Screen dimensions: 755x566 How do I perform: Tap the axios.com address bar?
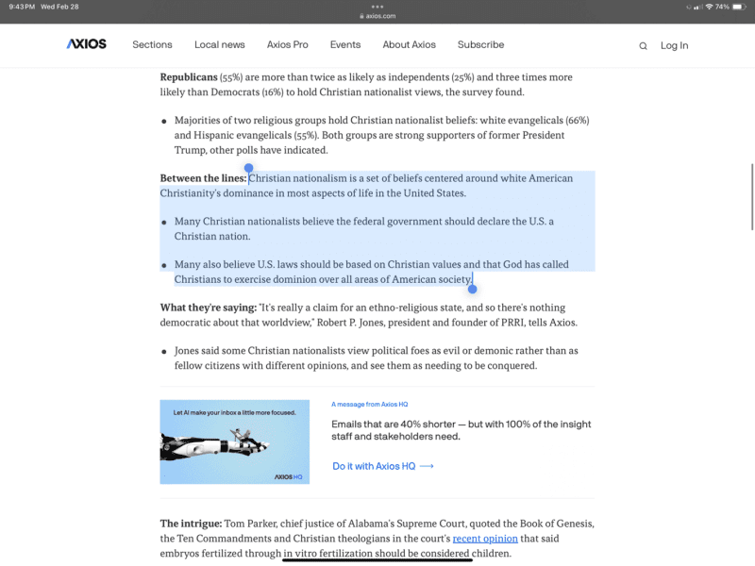click(382, 16)
